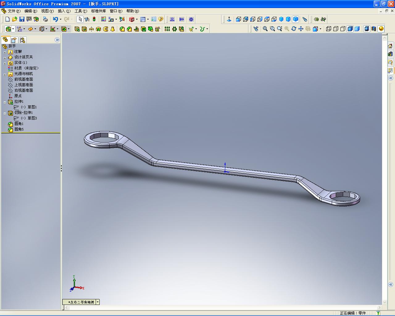This screenshot has width=395, height=316.
Task: Restore the previous view with the flashlight icon
Action: point(256,29)
